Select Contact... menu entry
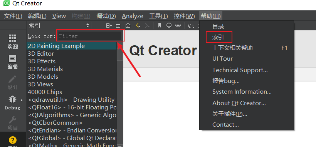316x147 pixels. pyautogui.click(x=247, y=125)
